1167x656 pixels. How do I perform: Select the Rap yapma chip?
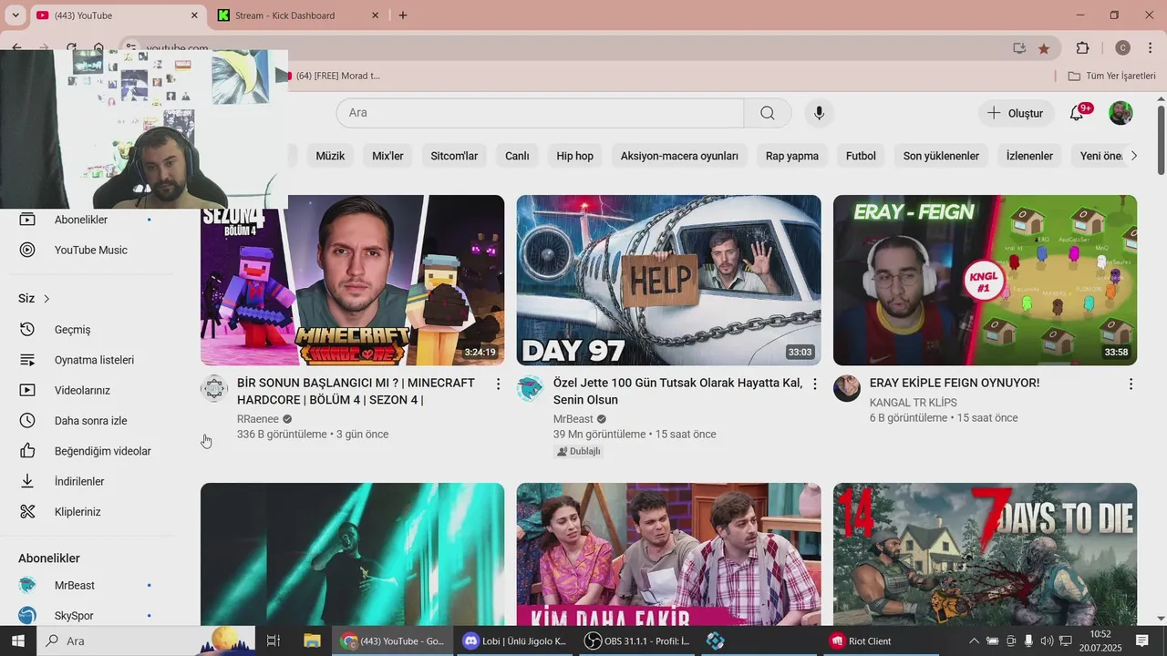(x=791, y=156)
